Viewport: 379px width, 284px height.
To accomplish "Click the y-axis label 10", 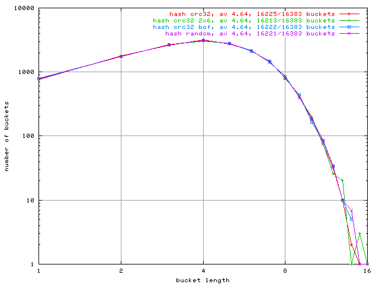I will pyautogui.click(x=30, y=200).
